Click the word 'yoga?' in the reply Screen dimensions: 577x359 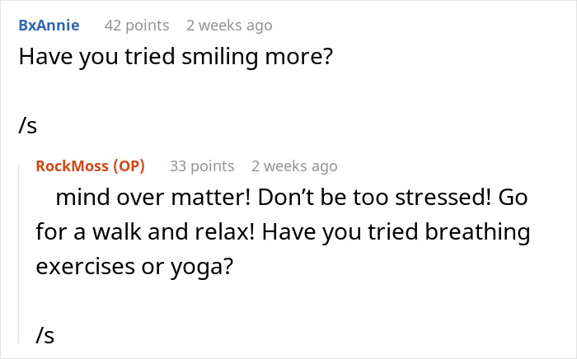[x=202, y=268]
